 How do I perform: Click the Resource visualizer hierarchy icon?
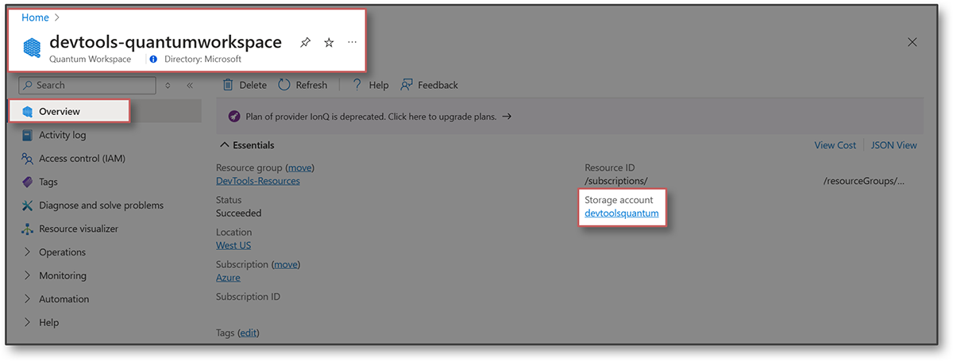(x=28, y=229)
